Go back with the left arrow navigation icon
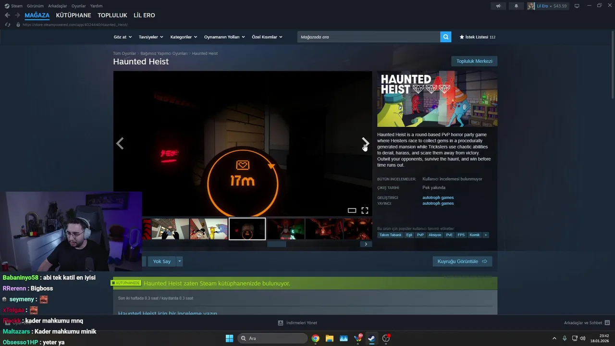The image size is (615, 346). tap(7, 15)
